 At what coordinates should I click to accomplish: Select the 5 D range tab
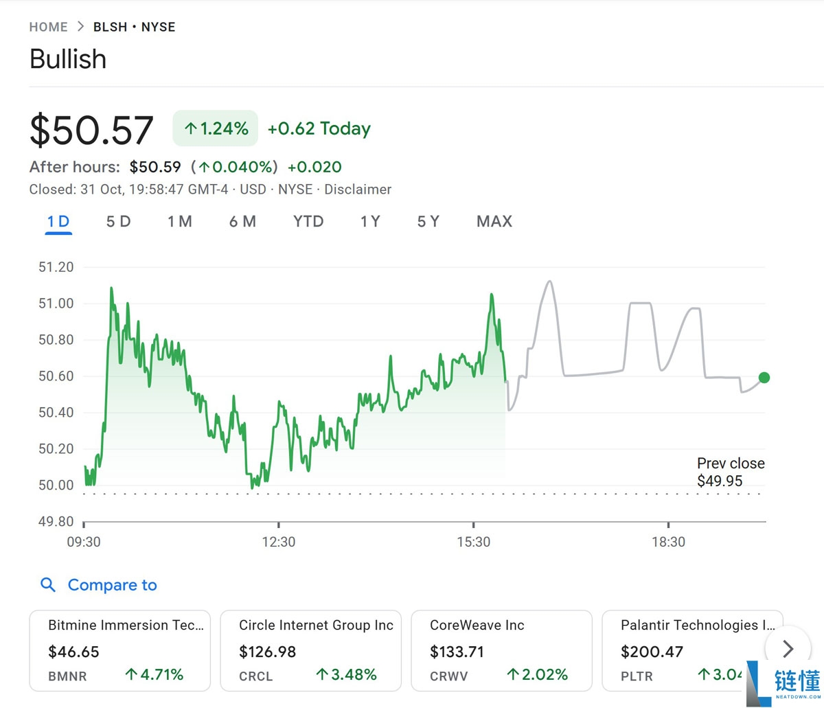(118, 222)
